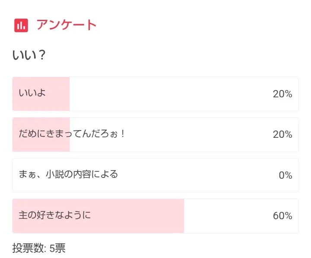Click the 60% result value
Viewport: 311px width, 258px height.
(x=282, y=216)
